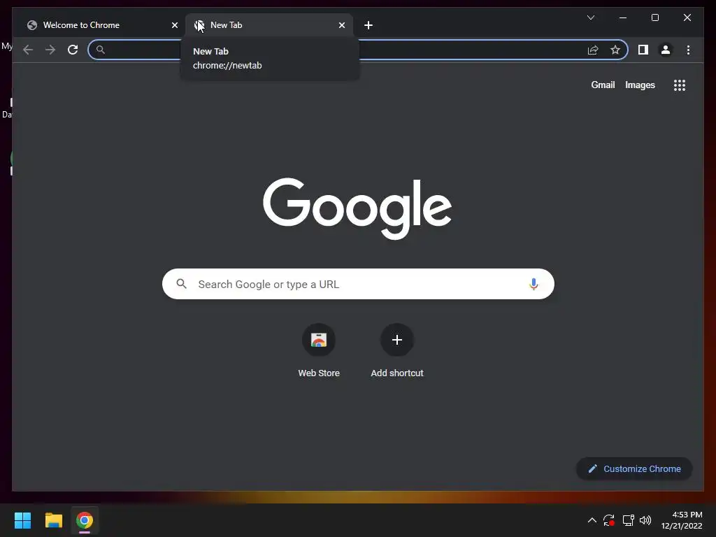The image size is (716, 537).
Task: Close the New Tab tab
Action: click(x=341, y=25)
